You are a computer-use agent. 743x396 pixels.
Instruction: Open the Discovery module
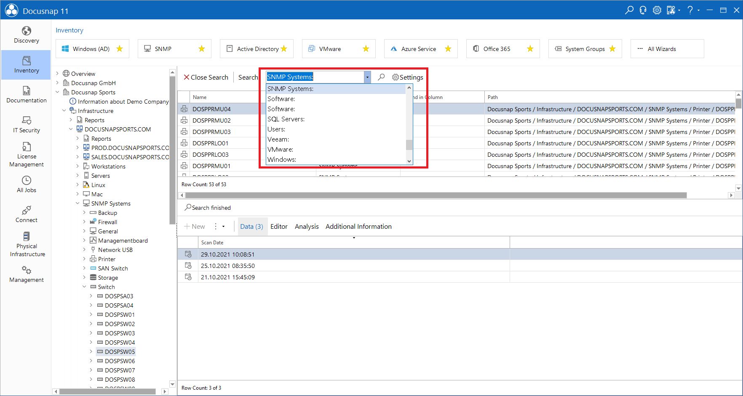tap(26, 35)
